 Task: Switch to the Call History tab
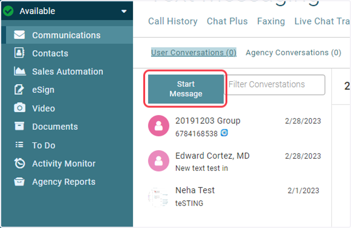173,21
